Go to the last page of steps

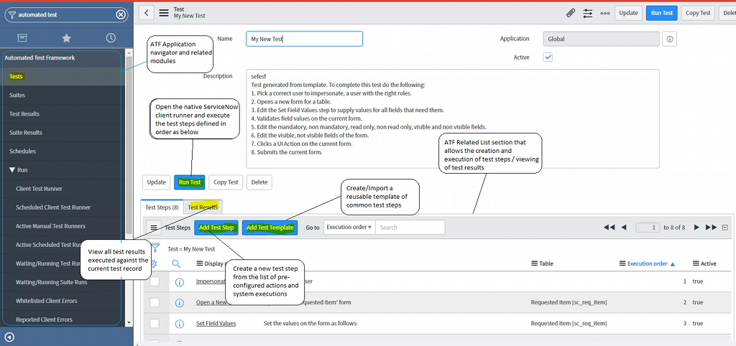(x=711, y=228)
